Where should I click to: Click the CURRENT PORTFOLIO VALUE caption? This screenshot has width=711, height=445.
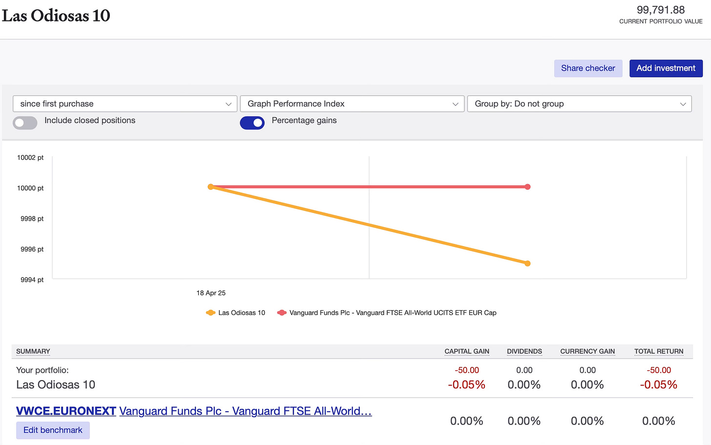tap(661, 21)
